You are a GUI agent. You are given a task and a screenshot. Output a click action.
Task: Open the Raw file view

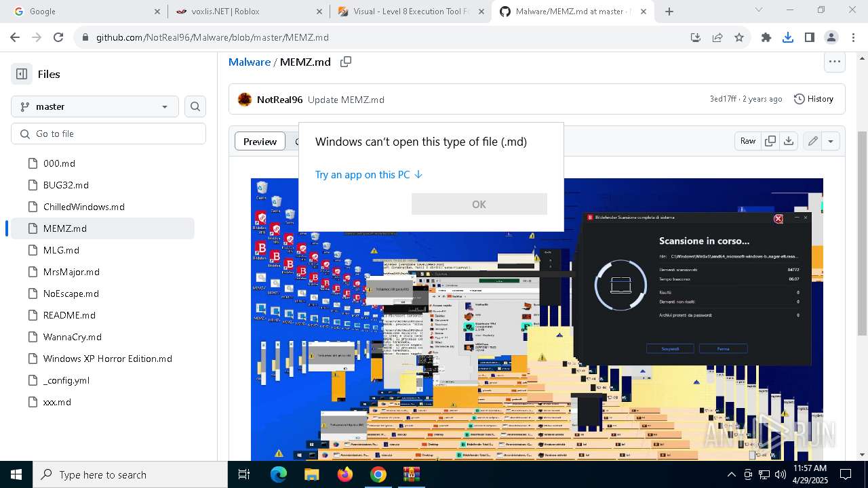point(748,141)
